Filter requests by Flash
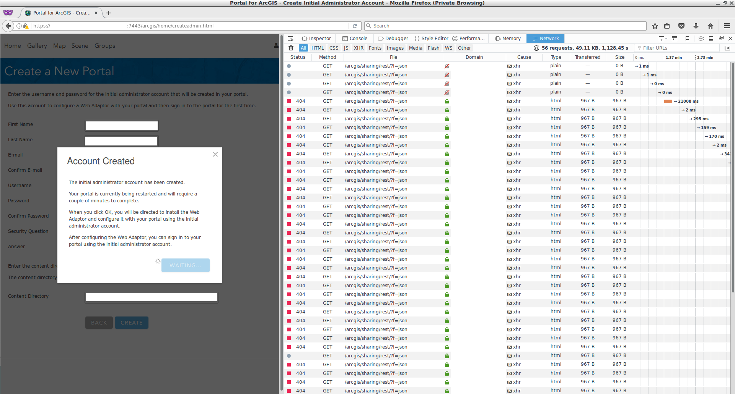 (434, 48)
